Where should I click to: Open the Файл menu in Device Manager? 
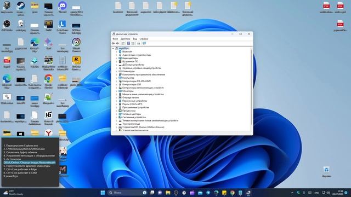(x=115, y=39)
